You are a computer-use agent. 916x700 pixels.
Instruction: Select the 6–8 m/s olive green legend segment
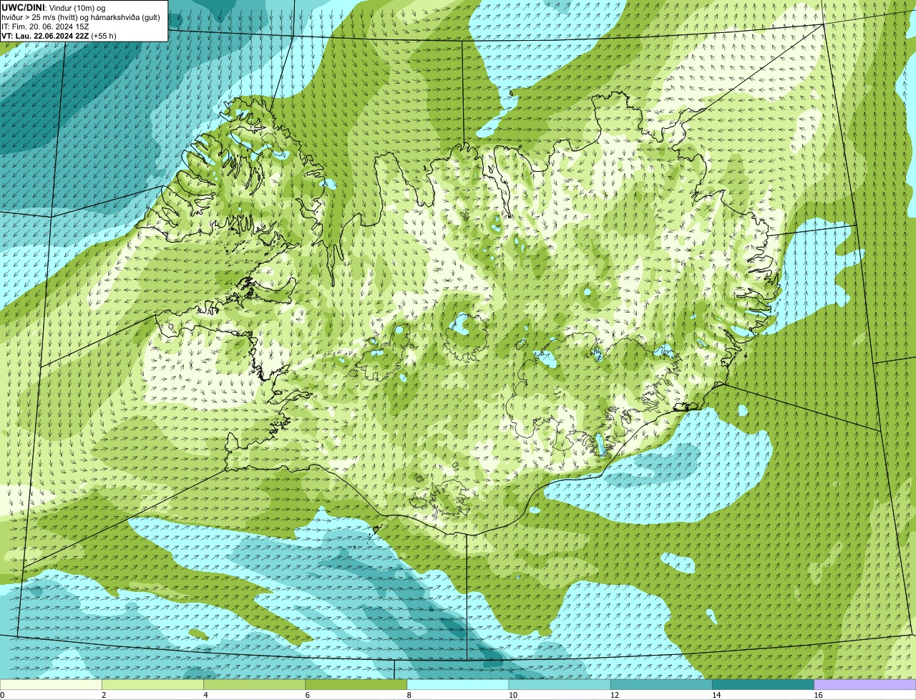(356, 685)
